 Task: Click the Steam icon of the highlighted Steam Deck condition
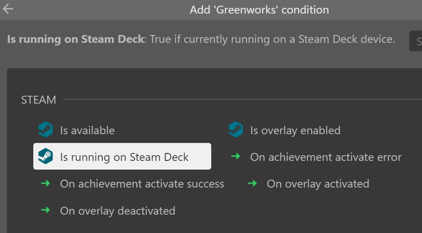46,156
